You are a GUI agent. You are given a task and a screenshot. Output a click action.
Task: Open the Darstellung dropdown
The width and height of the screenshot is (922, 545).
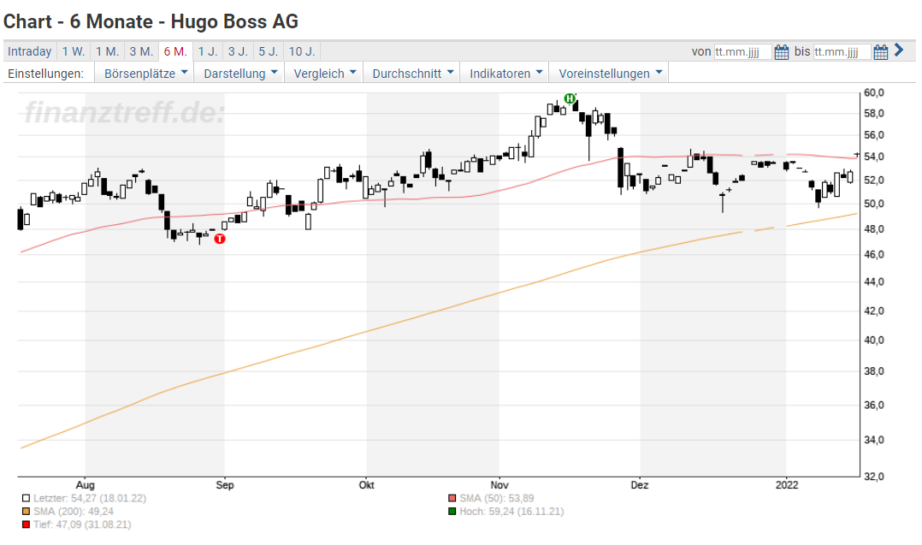coord(239,74)
